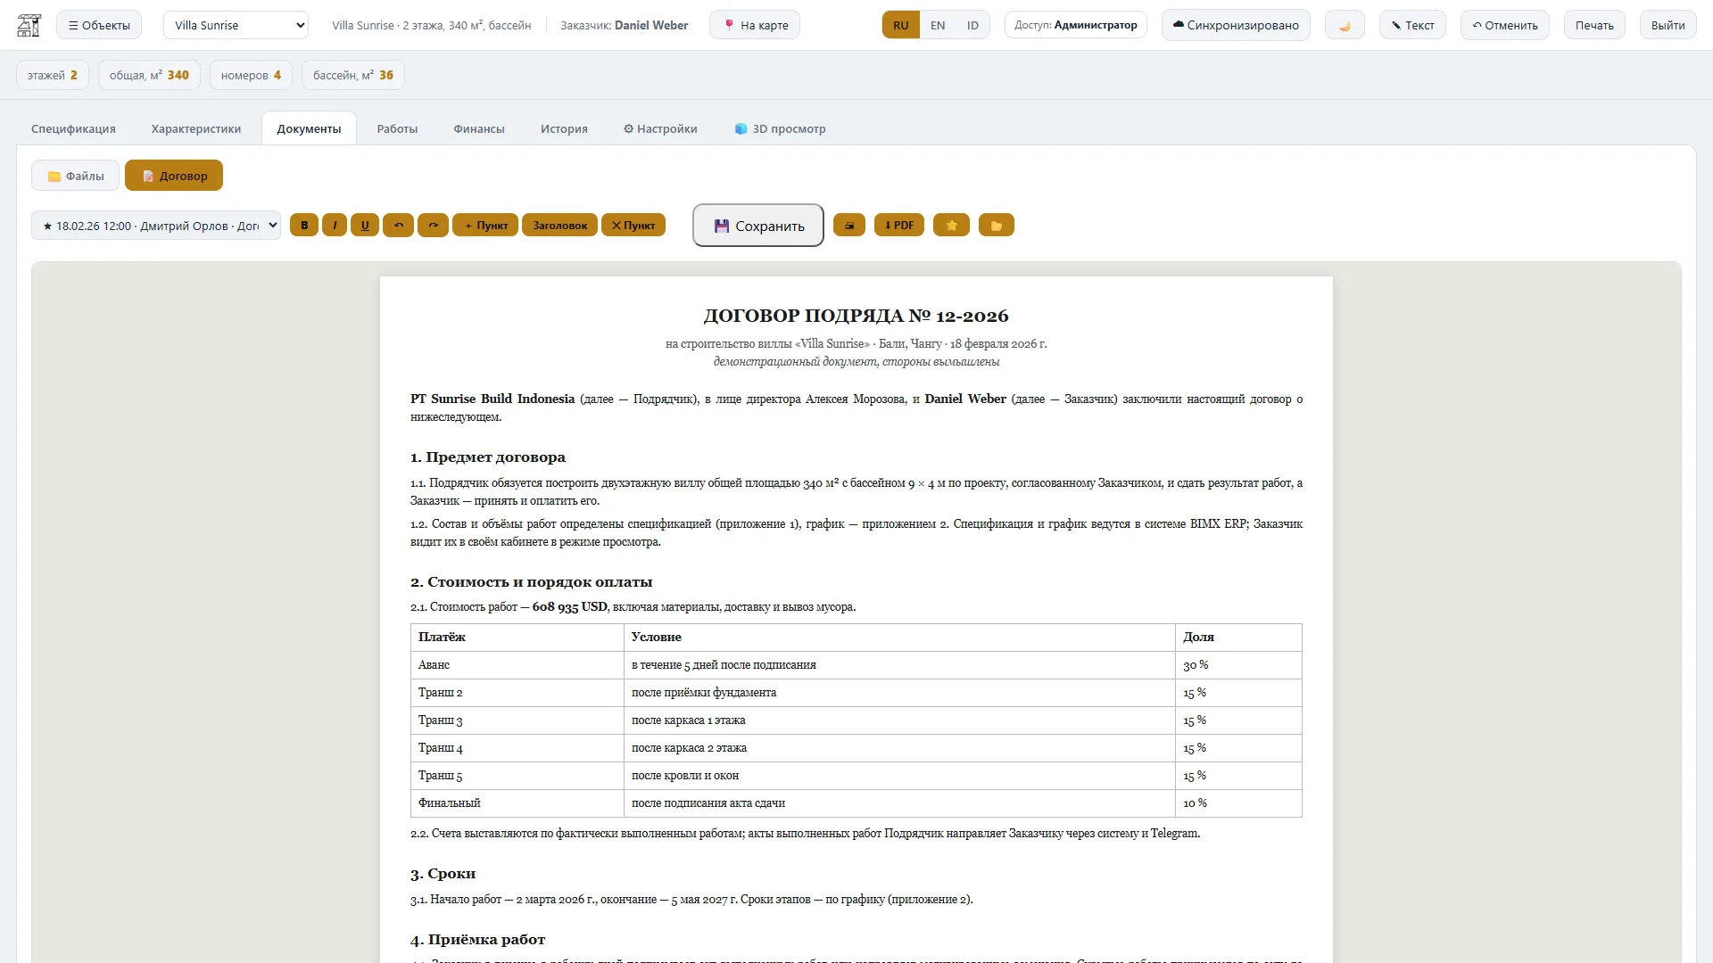Image resolution: width=1713 pixels, height=963 pixels.
Task: Delete a clause with the ✕ Пункт button
Action: pyautogui.click(x=633, y=226)
